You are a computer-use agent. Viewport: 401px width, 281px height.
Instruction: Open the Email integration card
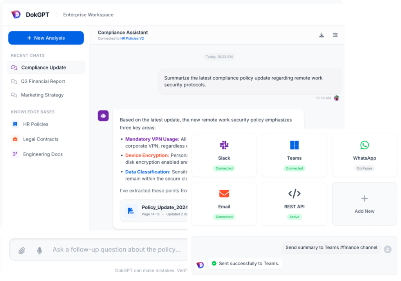pos(224,204)
